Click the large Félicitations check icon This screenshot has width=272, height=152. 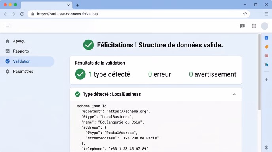tap(89, 45)
